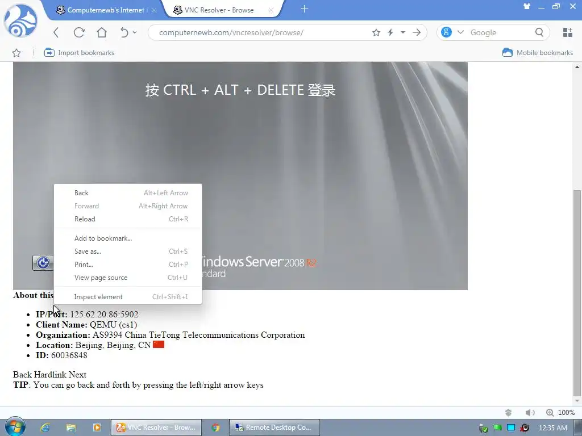Click Import bookmarks
Screen dimensions: 582x436
(x=79, y=53)
